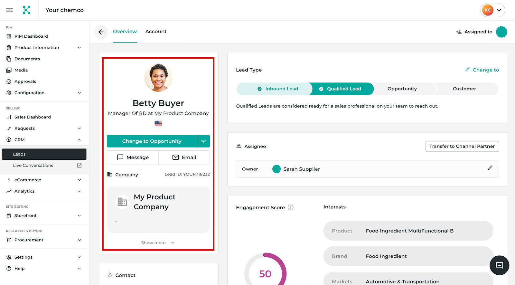Click the back arrow button
This screenshot has width=515, height=285.
pos(101,32)
